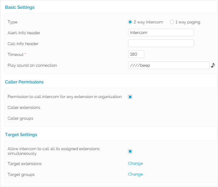Select the 2 way intercom radio button
The width and height of the screenshot is (218, 187).
[130, 22]
